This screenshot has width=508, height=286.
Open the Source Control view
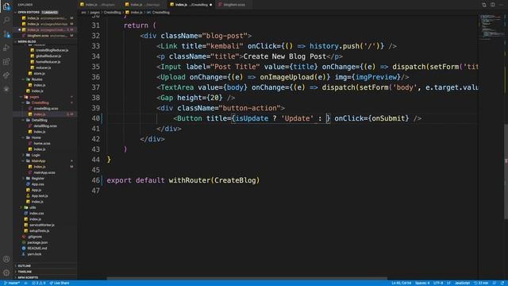click(6, 34)
